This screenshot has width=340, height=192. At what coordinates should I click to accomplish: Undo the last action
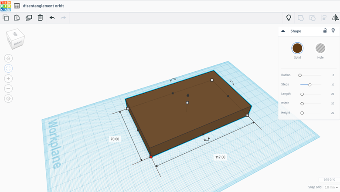(x=52, y=18)
